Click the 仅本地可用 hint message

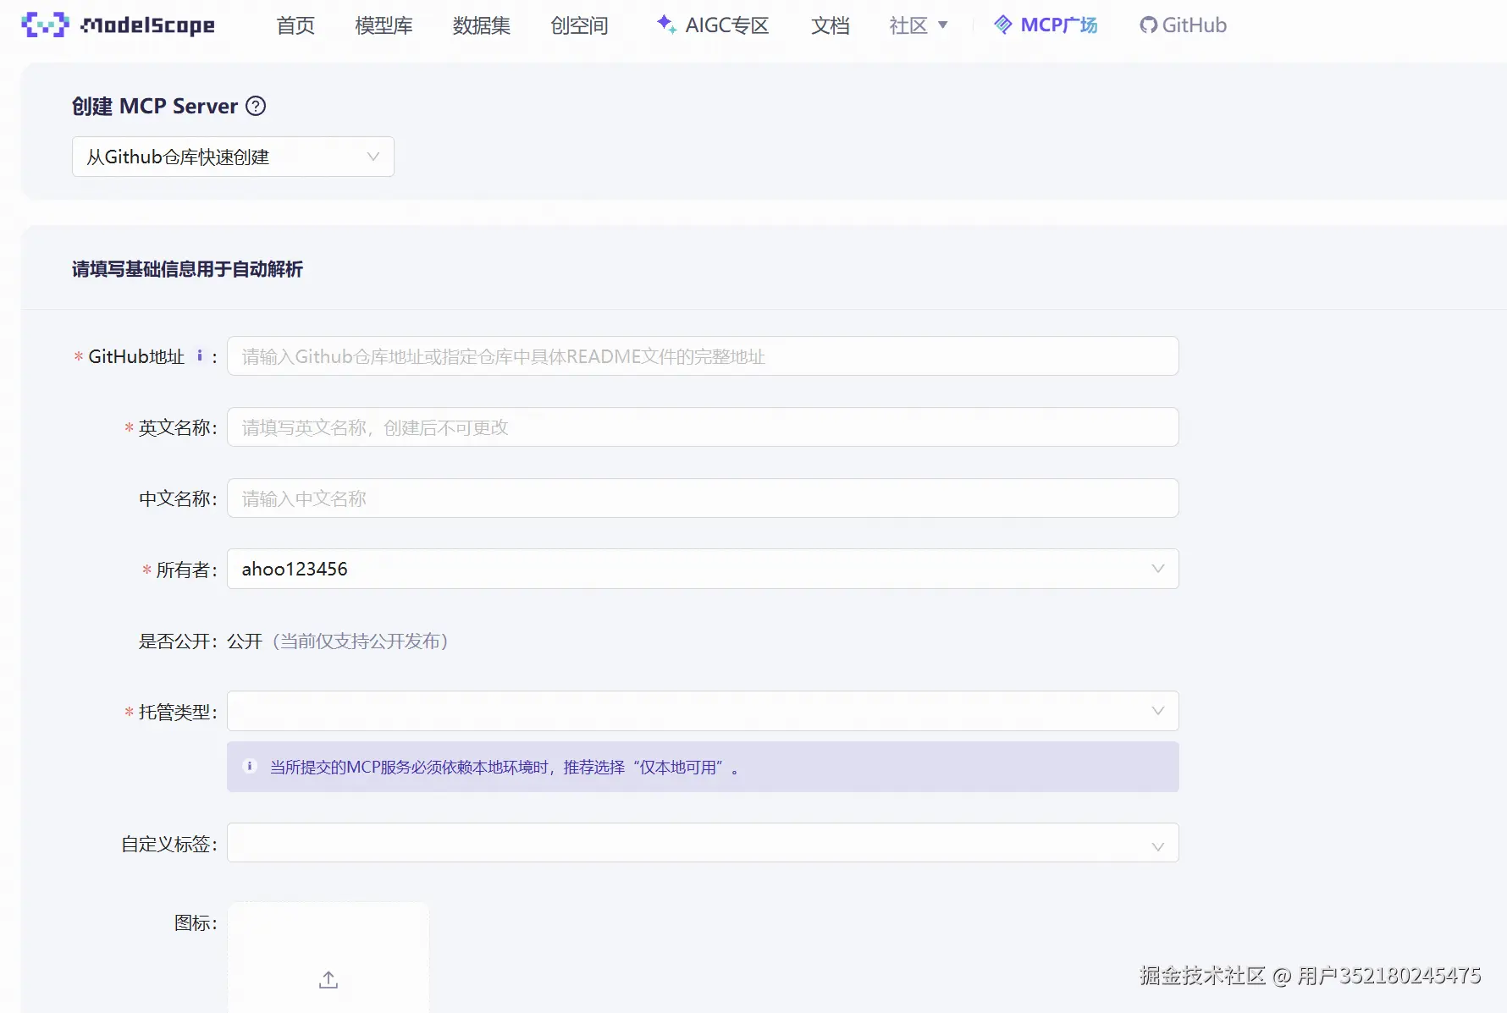[703, 767]
